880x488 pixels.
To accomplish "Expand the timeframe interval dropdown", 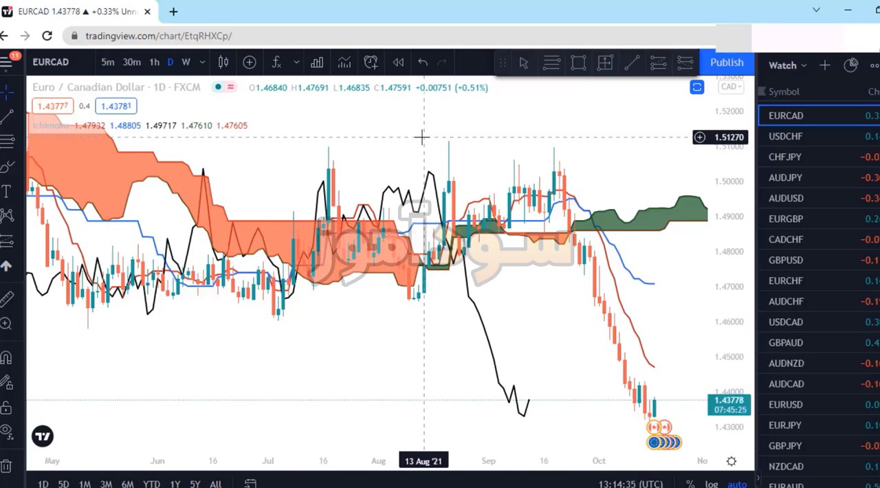I will point(202,63).
